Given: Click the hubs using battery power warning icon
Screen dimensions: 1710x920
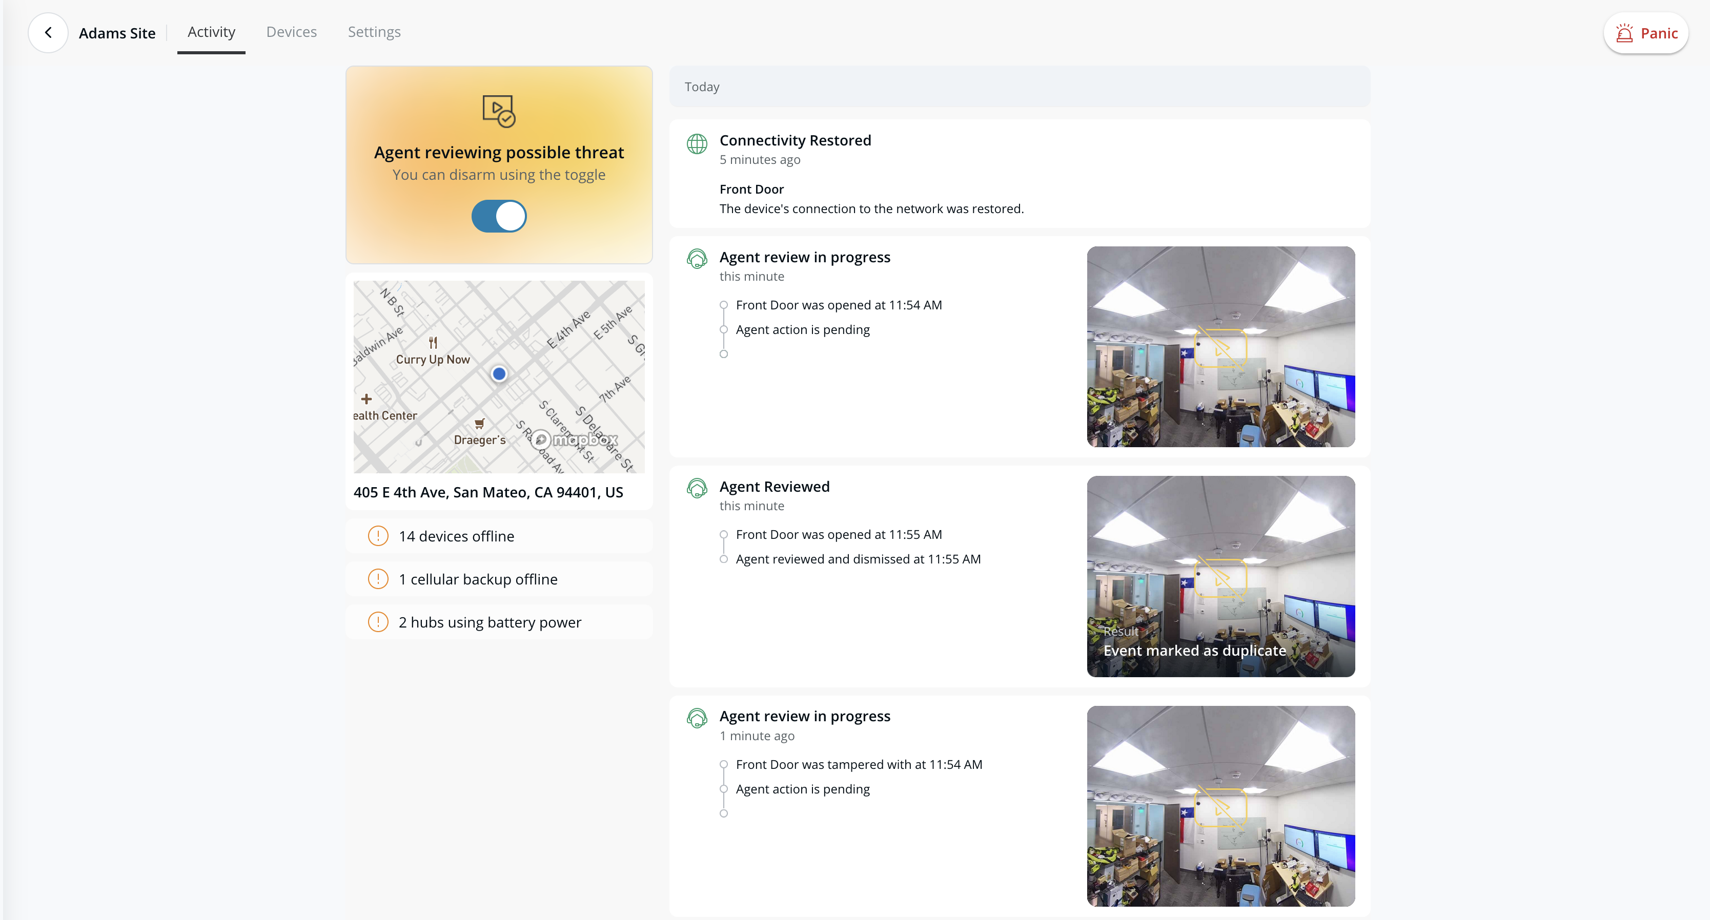Looking at the screenshot, I should pyautogui.click(x=378, y=622).
